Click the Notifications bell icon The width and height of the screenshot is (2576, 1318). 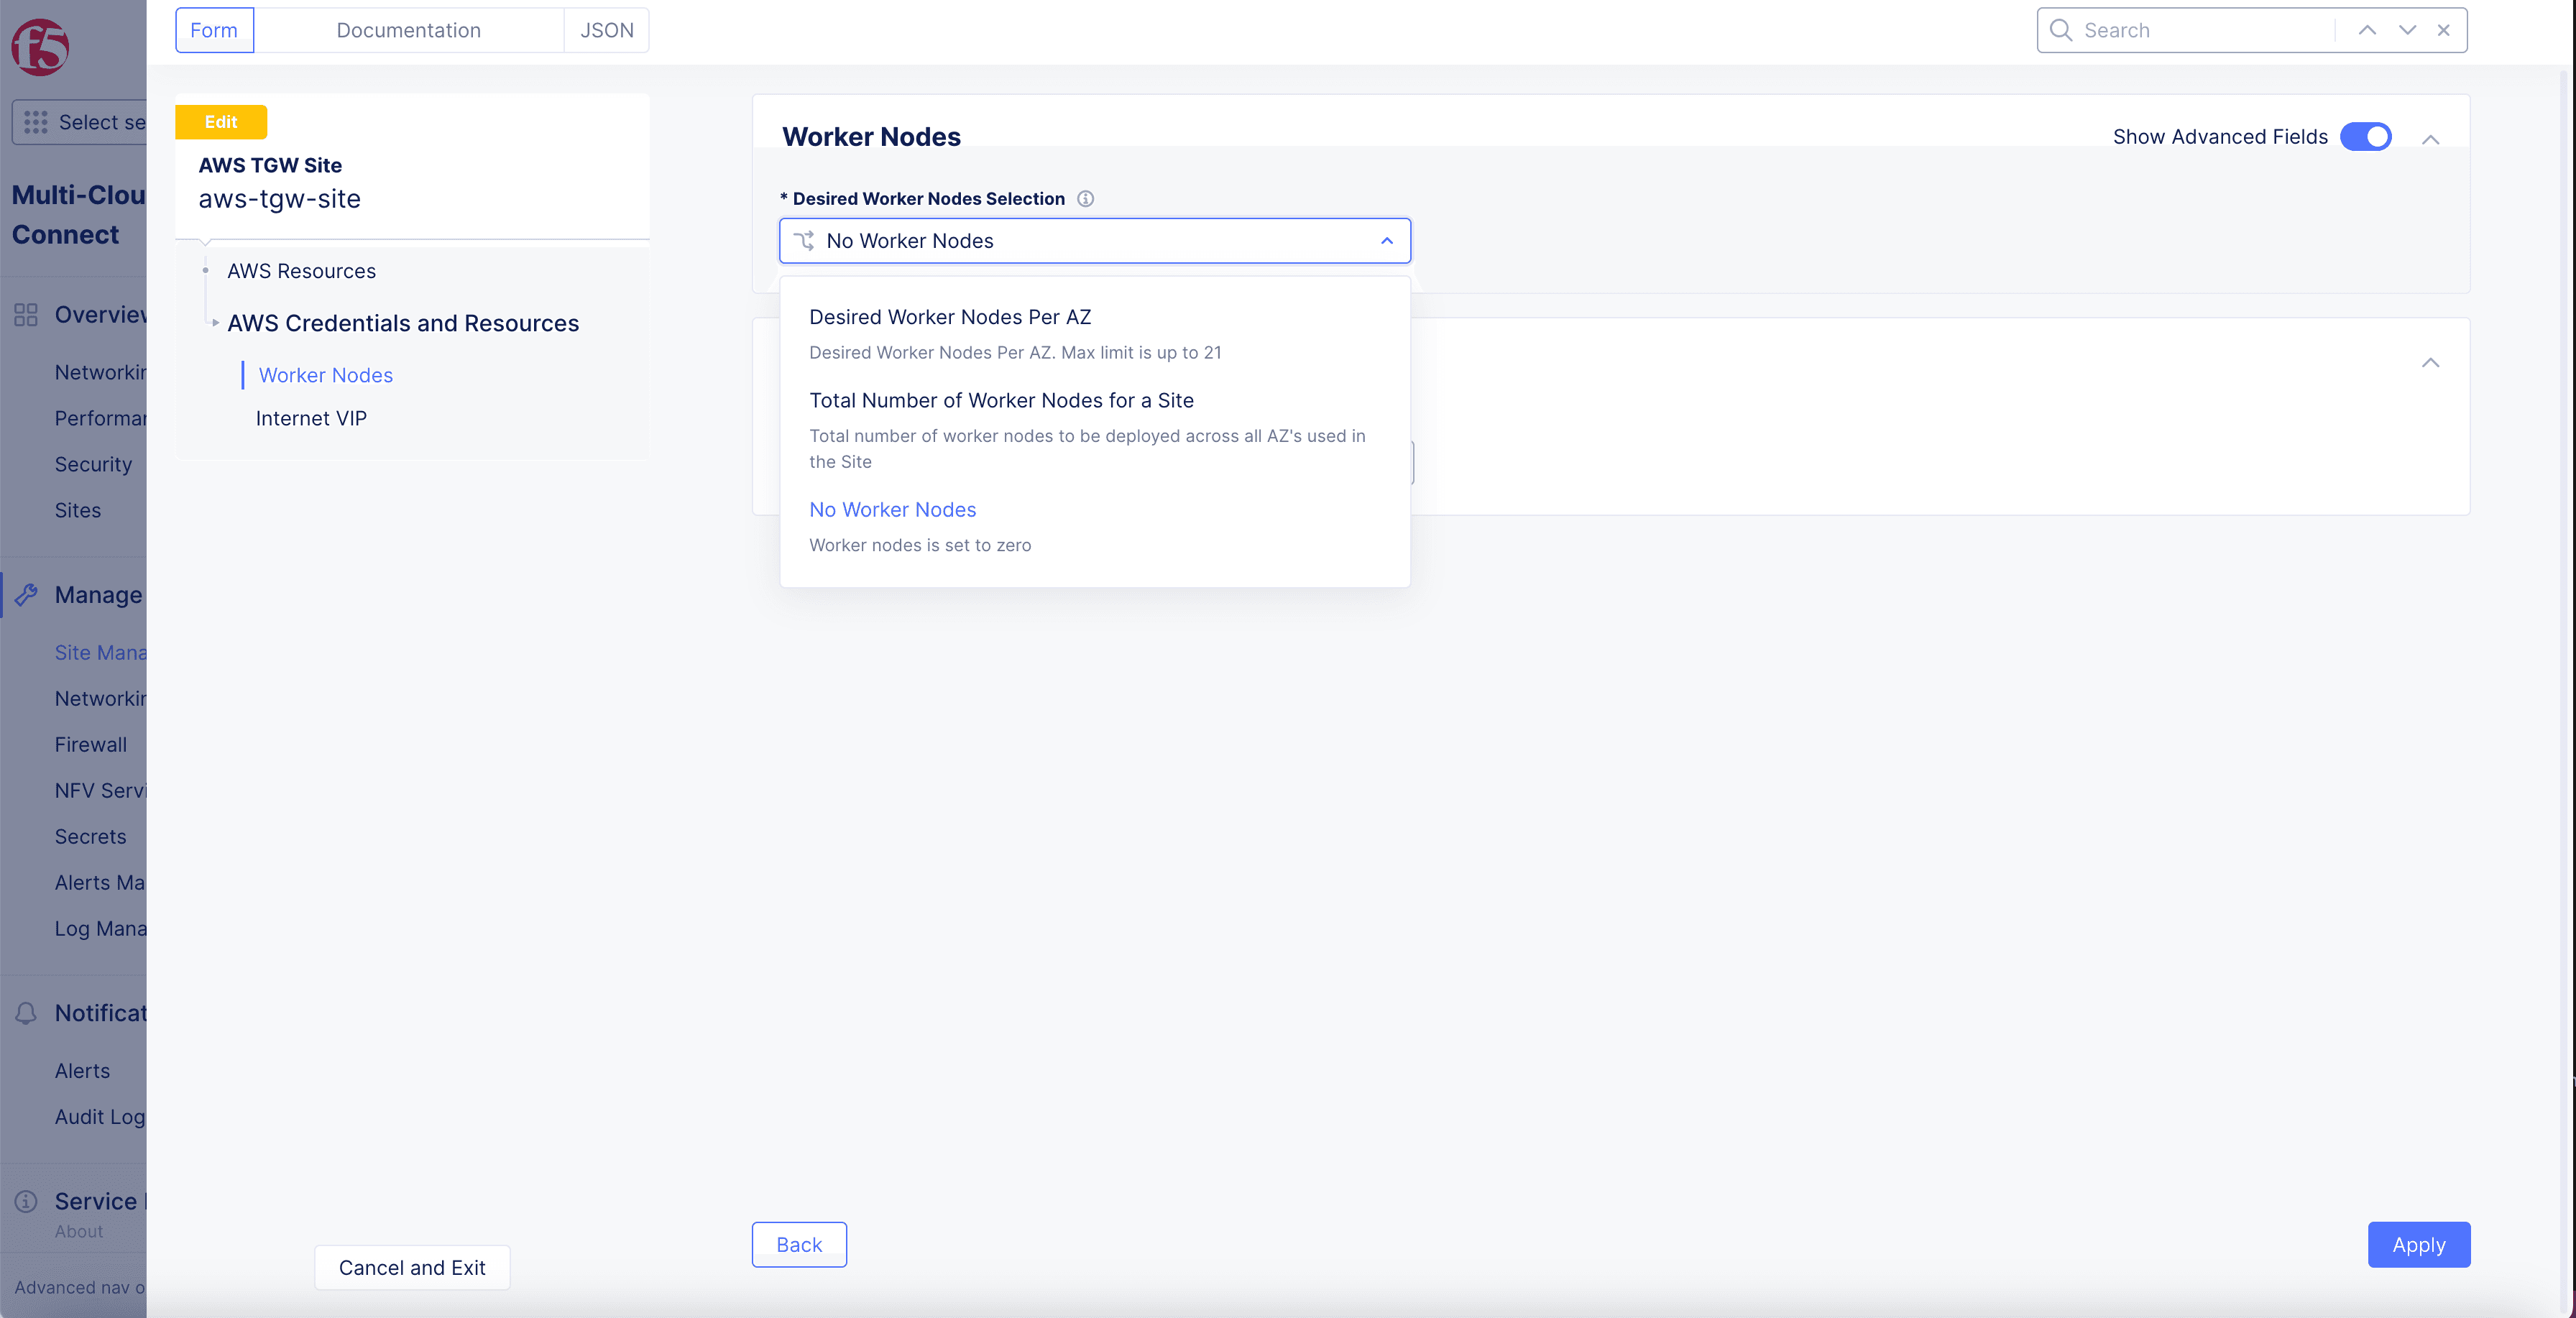26,1013
